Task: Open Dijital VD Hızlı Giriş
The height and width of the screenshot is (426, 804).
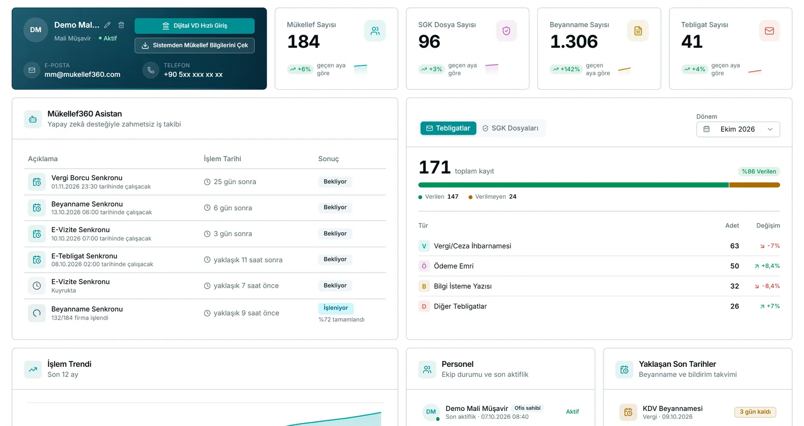Action: 194,26
